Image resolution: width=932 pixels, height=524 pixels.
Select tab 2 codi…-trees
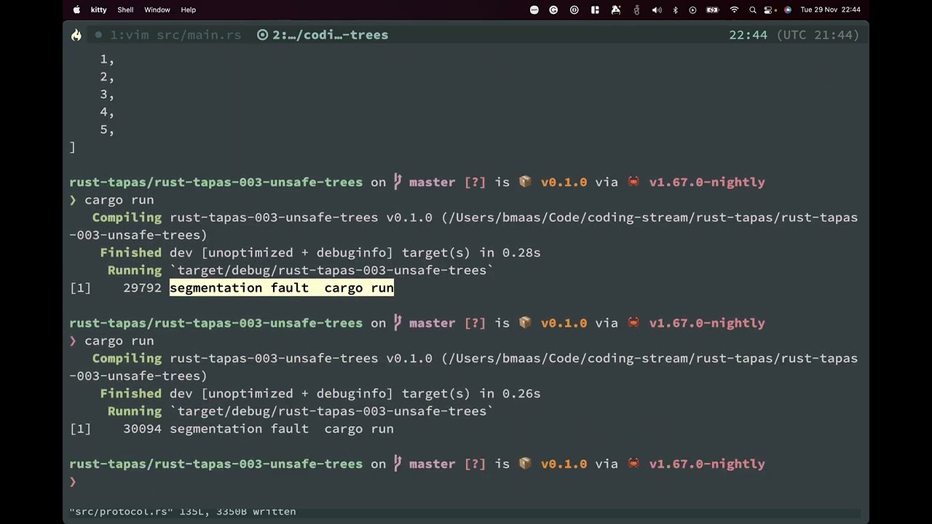pos(323,35)
